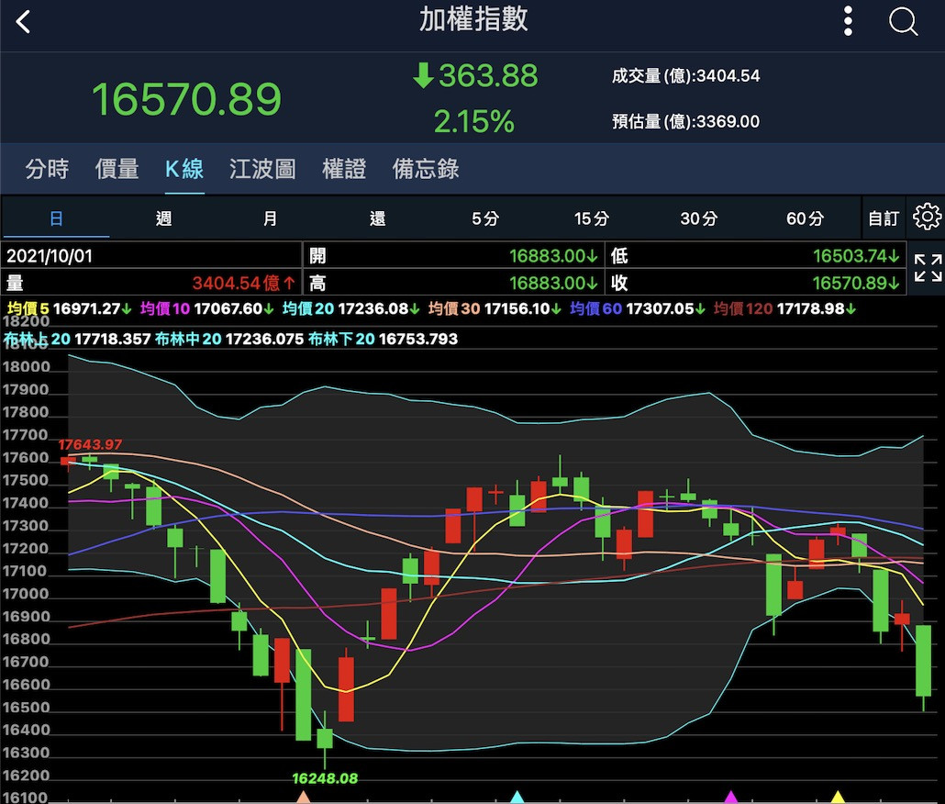This screenshot has width=945, height=804.
Task: Expand chart to fullscreen
Action: (x=928, y=268)
